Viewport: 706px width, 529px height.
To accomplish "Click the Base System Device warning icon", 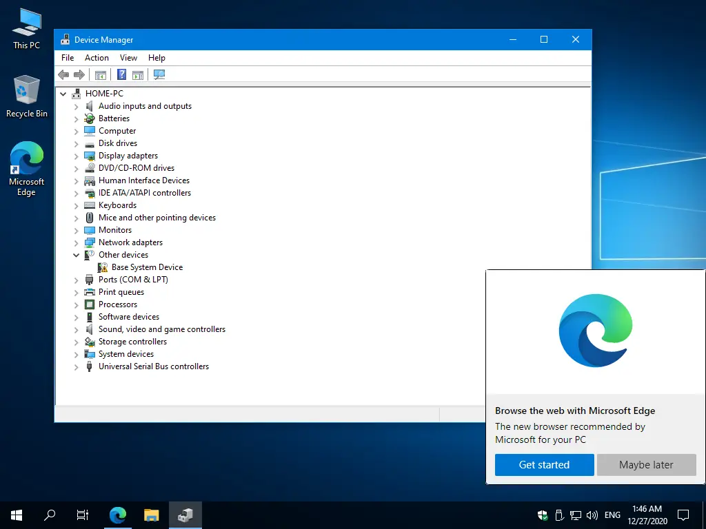I will 103,267.
